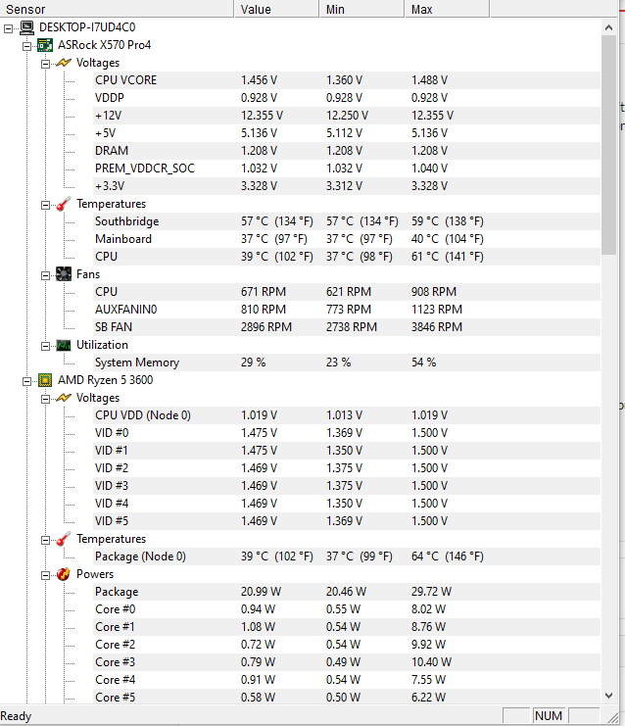Click the Fans icon
Image resolution: width=625 pixels, height=726 pixels.
point(64,274)
